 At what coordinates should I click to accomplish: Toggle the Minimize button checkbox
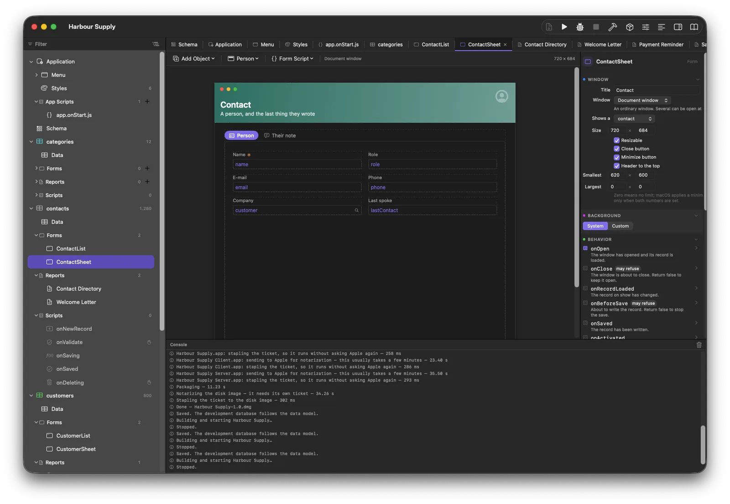tap(616, 157)
